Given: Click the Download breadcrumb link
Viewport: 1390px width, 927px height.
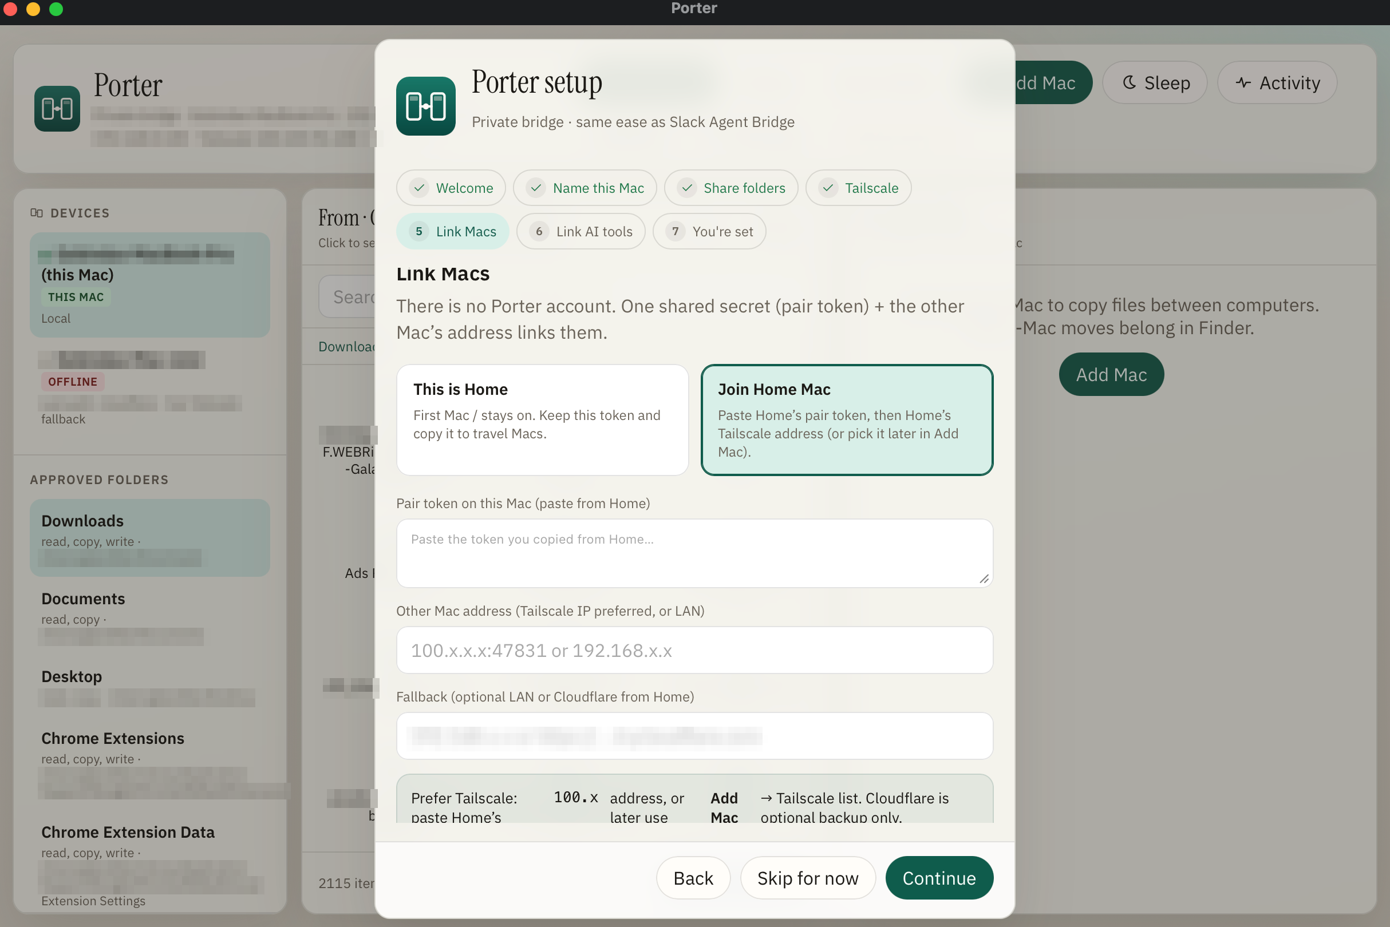Looking at the screenshot, I should coord(347,347).
